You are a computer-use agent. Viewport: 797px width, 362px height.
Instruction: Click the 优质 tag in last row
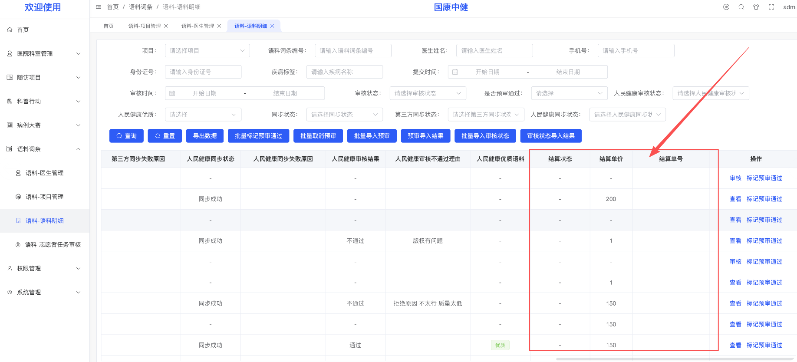click(500, 345)
